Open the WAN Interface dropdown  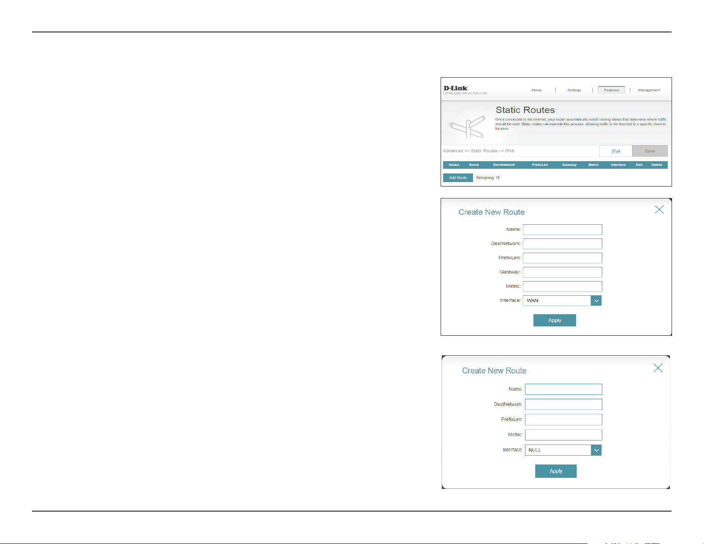click(x=562, y=301)
